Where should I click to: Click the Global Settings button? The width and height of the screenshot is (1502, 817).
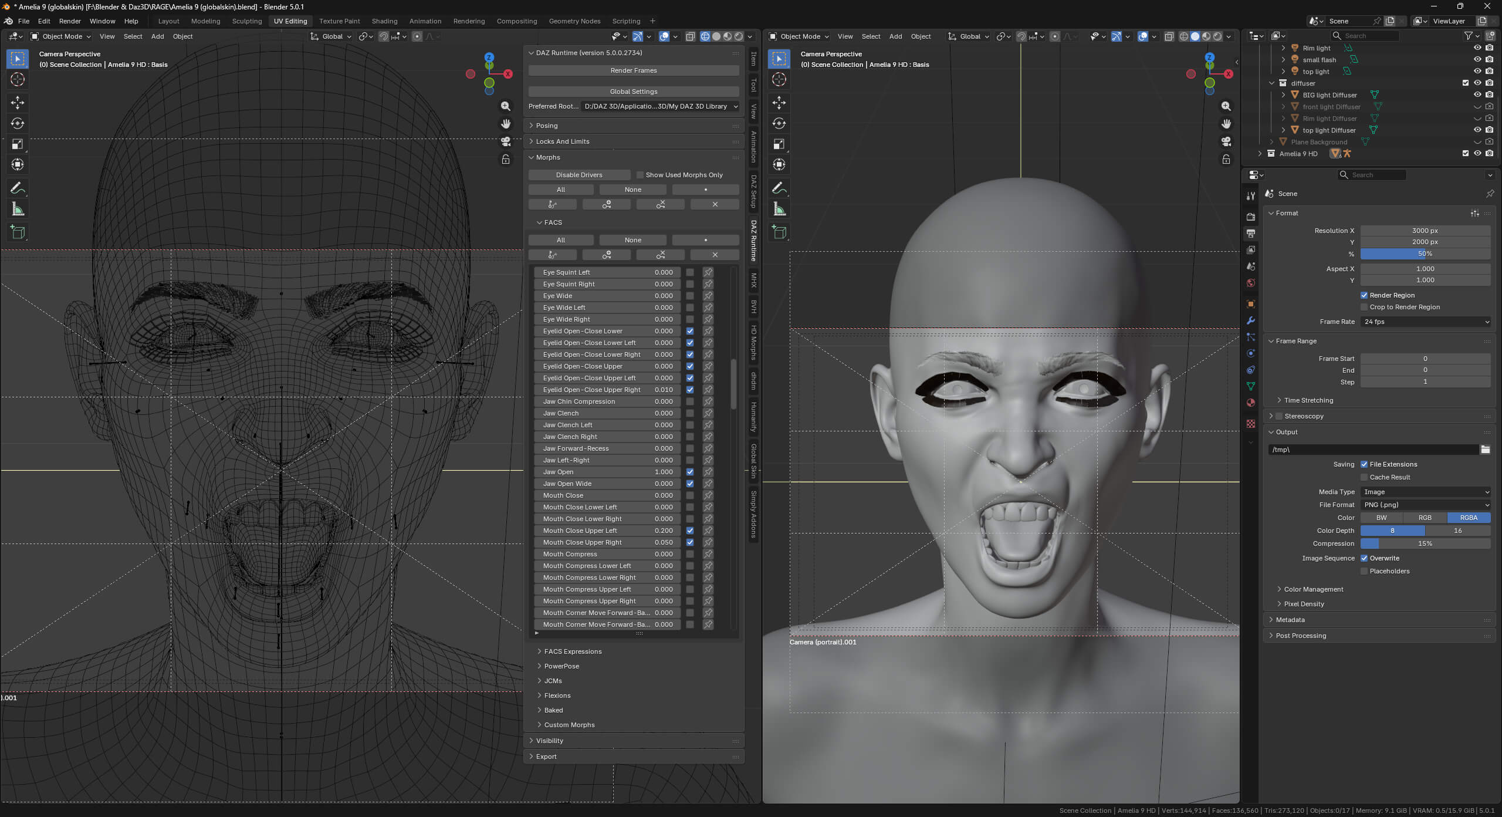click(x=634, y=92)
